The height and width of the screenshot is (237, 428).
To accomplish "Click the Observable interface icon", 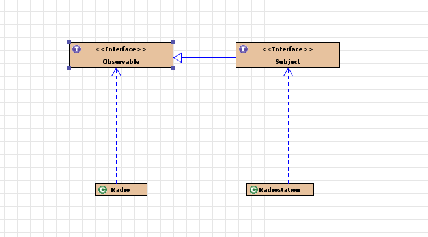I will [x=76, y=49].
